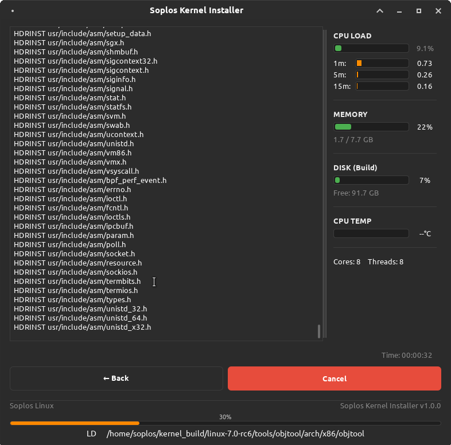Select log line usr/include/asm/svm.h
The image size is (451, 445).
tap(69, 116)
